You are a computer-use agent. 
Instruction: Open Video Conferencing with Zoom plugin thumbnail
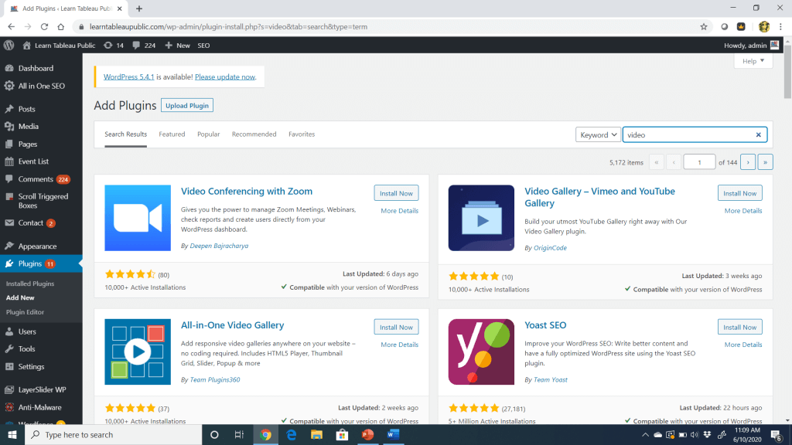tap(138, 218)
